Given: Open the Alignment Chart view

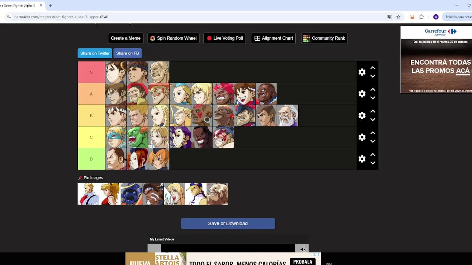Looking at the screenshot, I should (274, 38).
